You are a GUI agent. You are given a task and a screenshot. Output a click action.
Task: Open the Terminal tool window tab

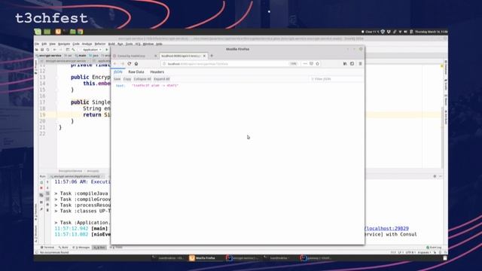pos(47,248)
